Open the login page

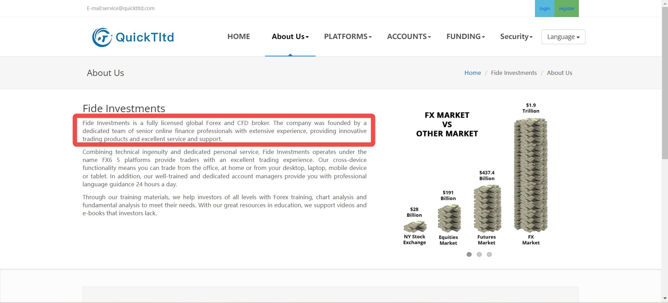[x=545, y=8]
